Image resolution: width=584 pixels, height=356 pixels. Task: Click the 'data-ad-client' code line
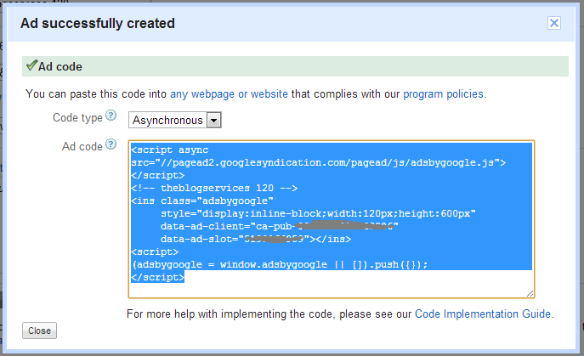[280, 226]
